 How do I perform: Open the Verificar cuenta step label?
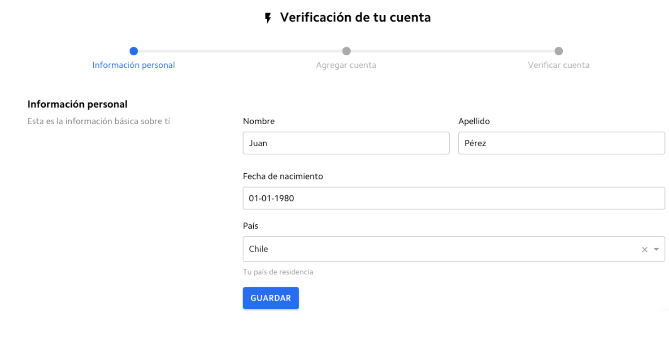tap(559, 65)
